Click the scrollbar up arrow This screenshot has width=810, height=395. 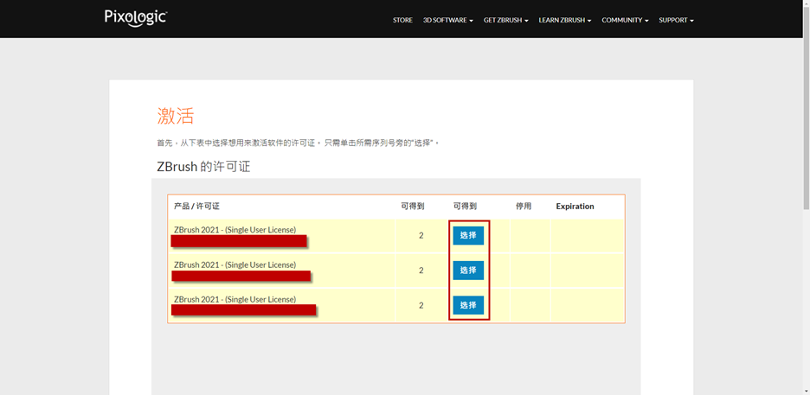(x=806, y=4)
